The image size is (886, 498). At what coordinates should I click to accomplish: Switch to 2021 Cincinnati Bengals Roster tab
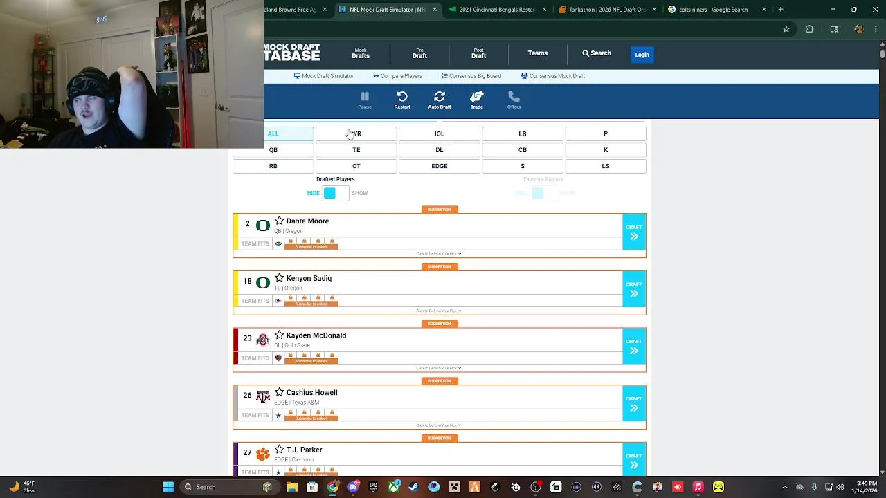click(x=497, y=10)
